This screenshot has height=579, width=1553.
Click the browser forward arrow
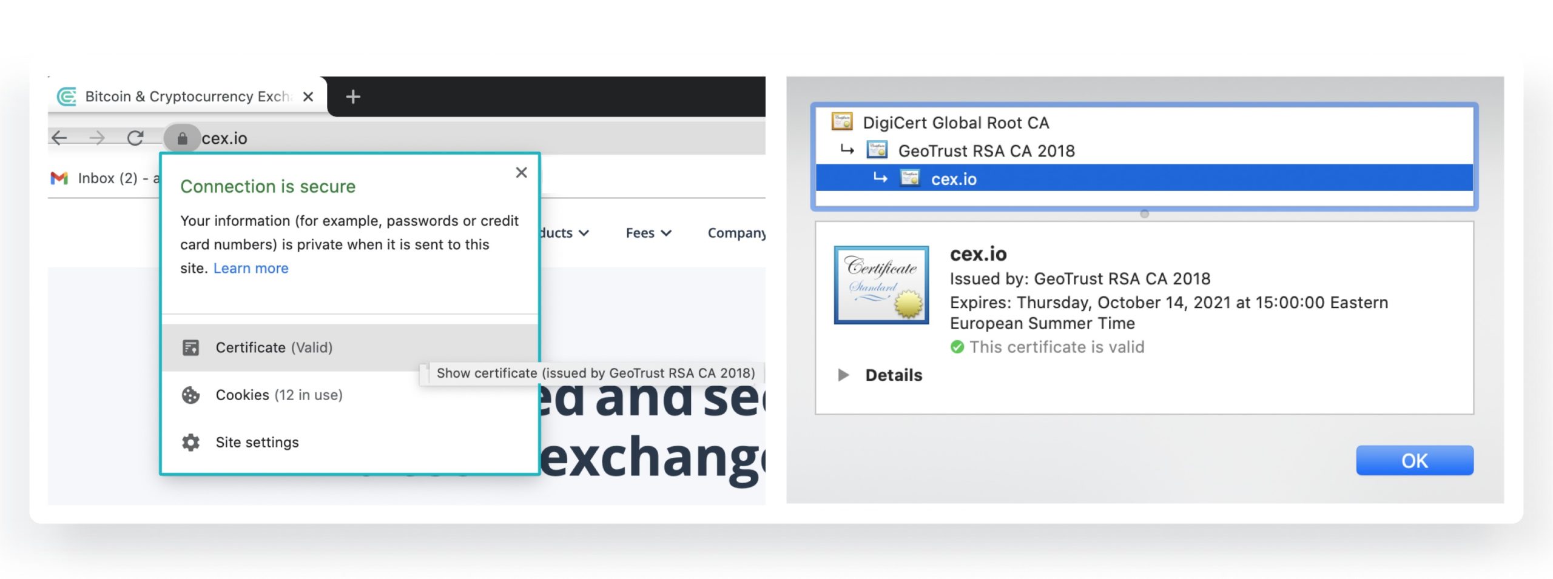coord(97,138)
